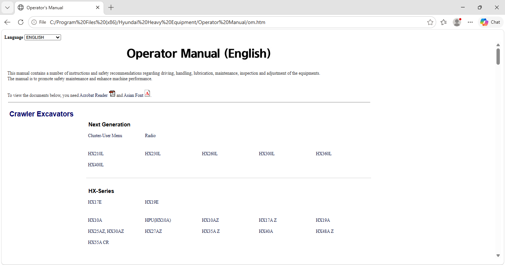This screenshot has width=505, height=265.
Task: Open the Favorites list icon
Action: pyautogui.click(x=444, y=22)
